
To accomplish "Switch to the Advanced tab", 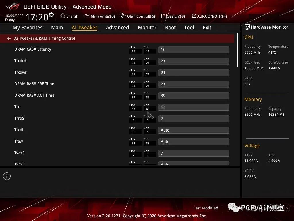I will [x=117, y=27].
